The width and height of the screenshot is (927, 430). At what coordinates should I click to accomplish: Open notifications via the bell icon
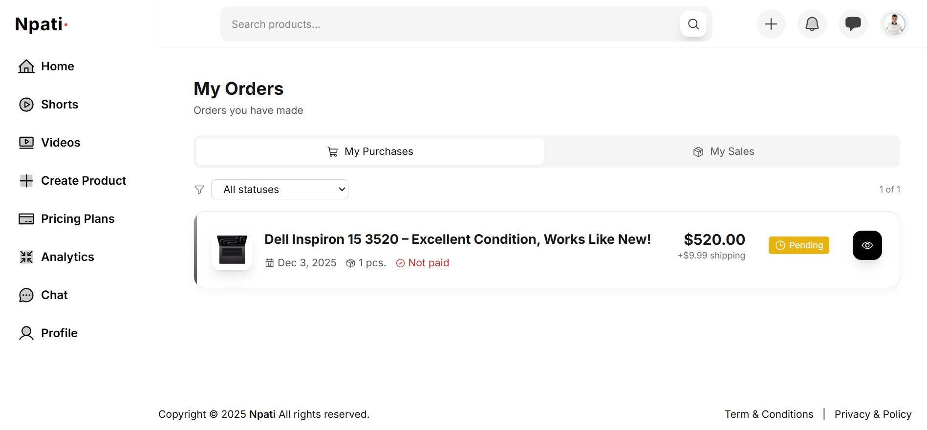812,23
